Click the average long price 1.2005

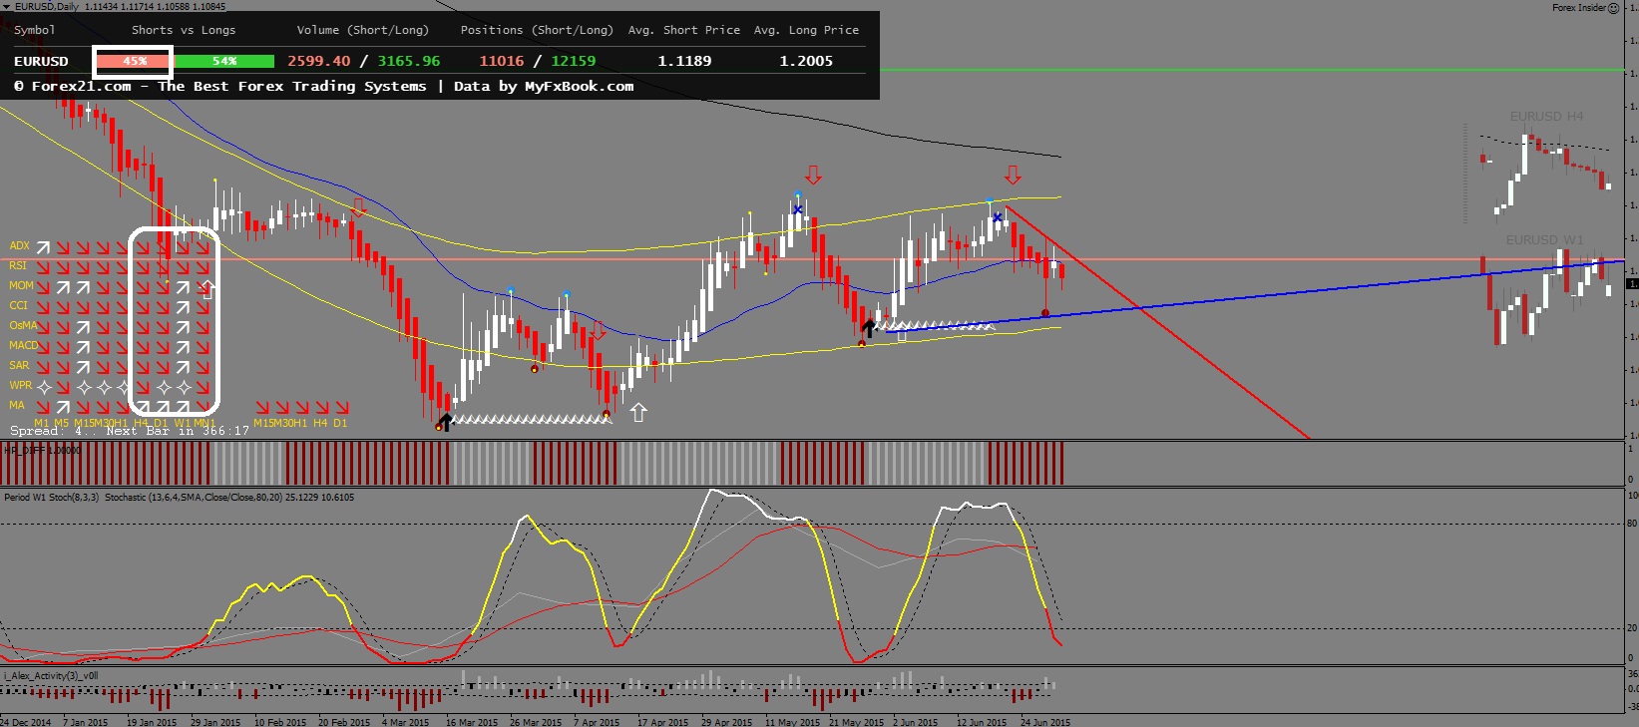tap(806, 61)
